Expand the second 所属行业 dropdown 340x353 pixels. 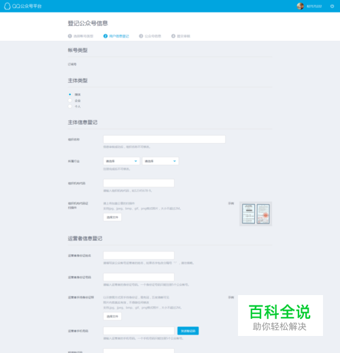(x=160, y=161)
